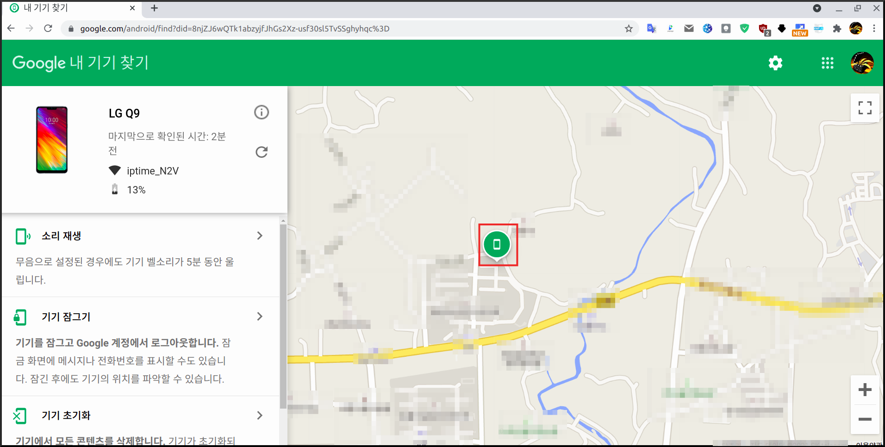Focus the browser address bar URL
885x447 pixels.
click(235, 29)
